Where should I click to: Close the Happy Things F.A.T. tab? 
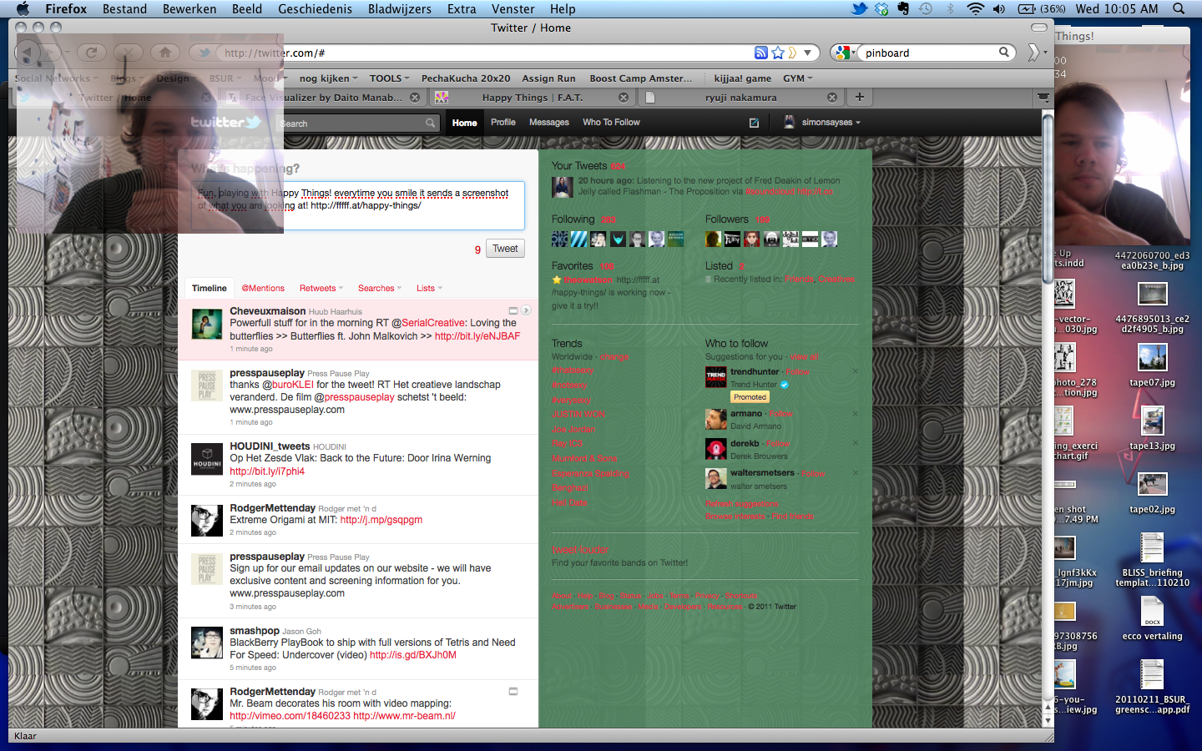click(x=623, y=98)
